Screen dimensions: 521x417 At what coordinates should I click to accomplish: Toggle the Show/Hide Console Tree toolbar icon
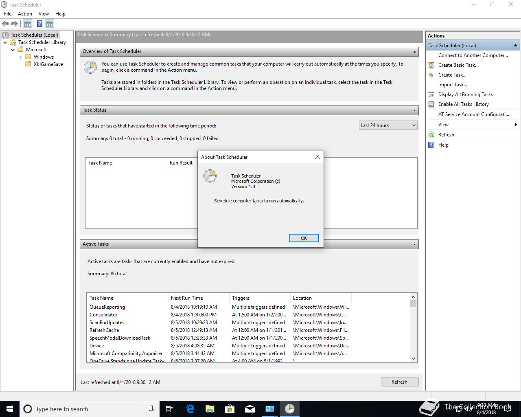coord(28,24)
